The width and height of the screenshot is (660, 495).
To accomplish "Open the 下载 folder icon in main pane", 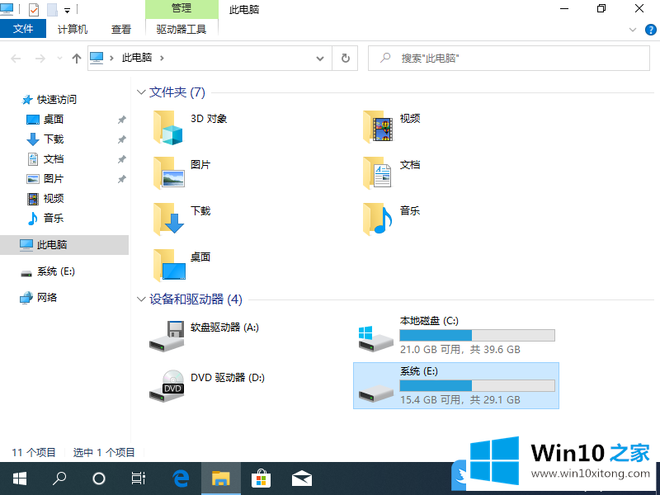I will [x=168, y=219].
